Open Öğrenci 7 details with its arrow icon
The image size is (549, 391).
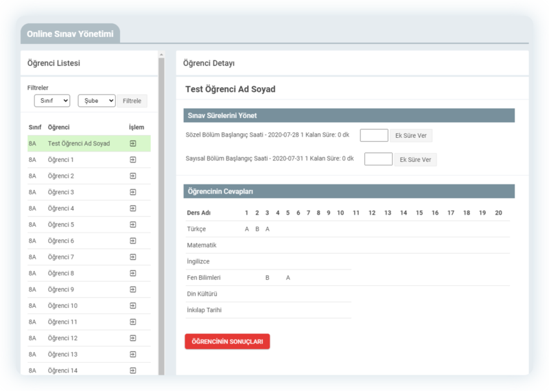(x=132, y=257)
